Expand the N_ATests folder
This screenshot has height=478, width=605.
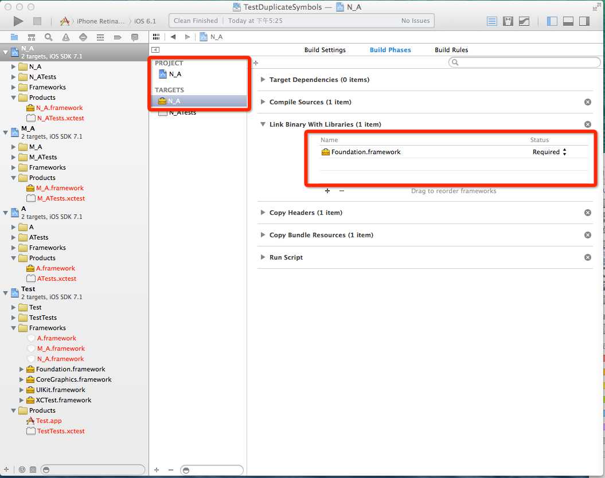click(14, 77)
